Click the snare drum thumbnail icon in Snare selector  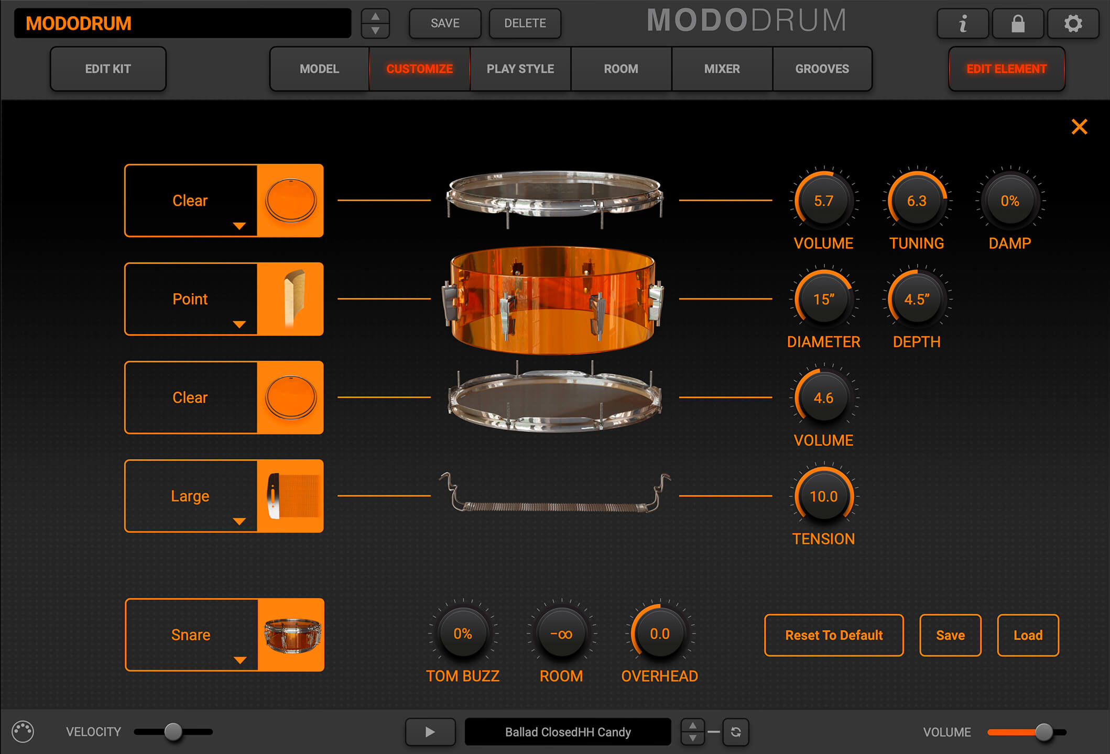291,634
